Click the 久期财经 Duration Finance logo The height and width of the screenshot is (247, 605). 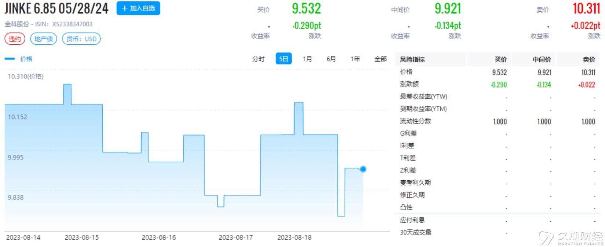[x=571, y=237]
